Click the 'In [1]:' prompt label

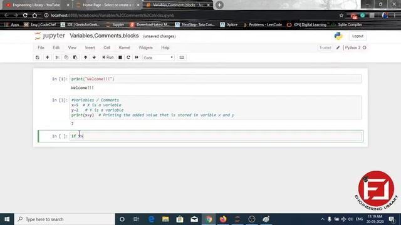click(60, 79)
